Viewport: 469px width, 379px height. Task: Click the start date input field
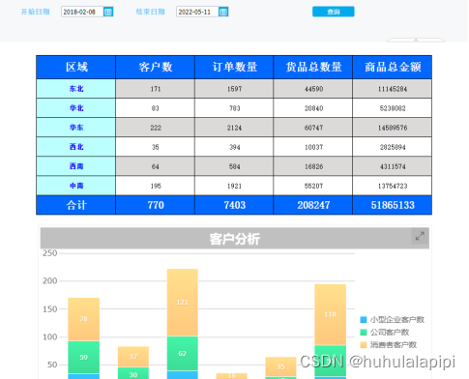(82, 12)
